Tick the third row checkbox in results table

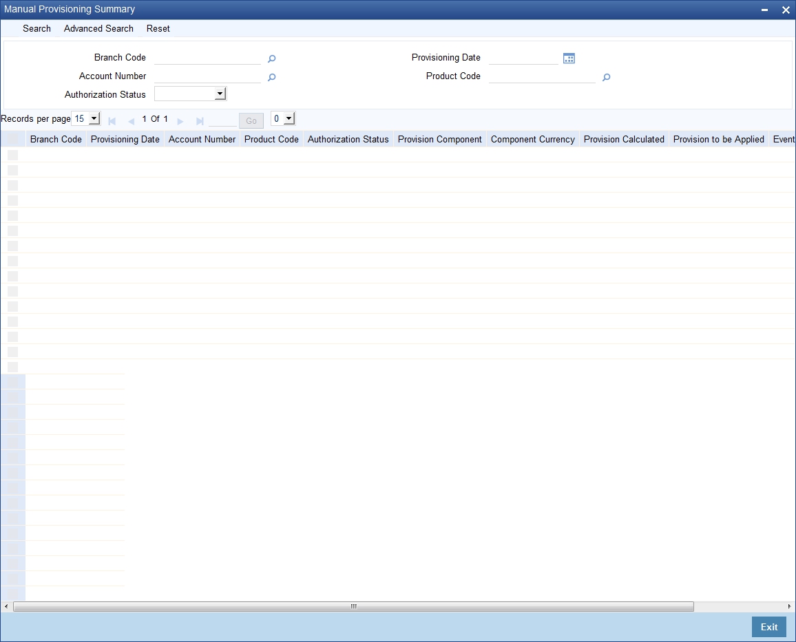[x=12, y=186]
